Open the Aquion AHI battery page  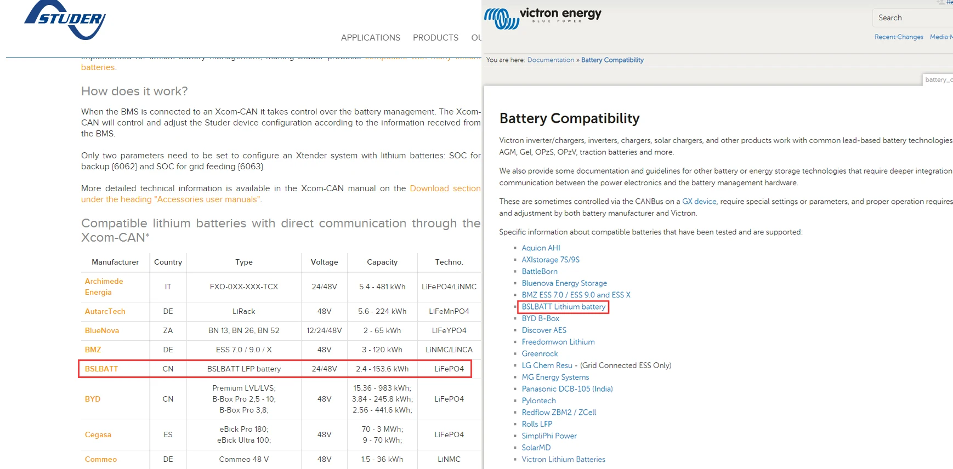pyautogui.click(x=541, y=248)
